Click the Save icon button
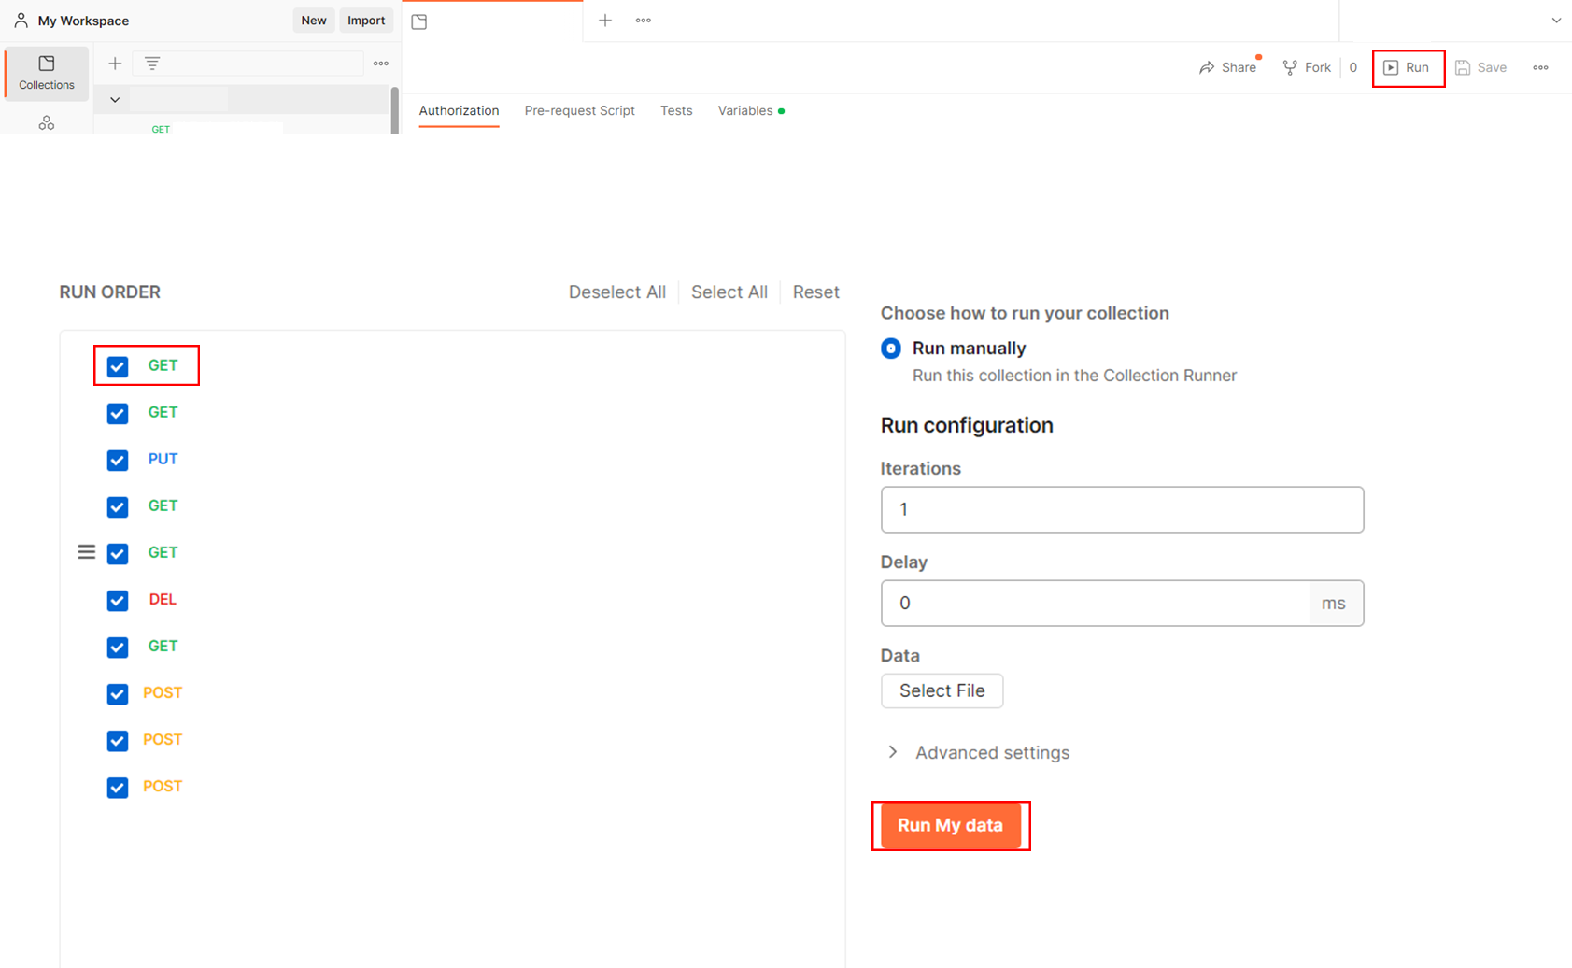The image size is (1572, 968). coord(1481,67)
